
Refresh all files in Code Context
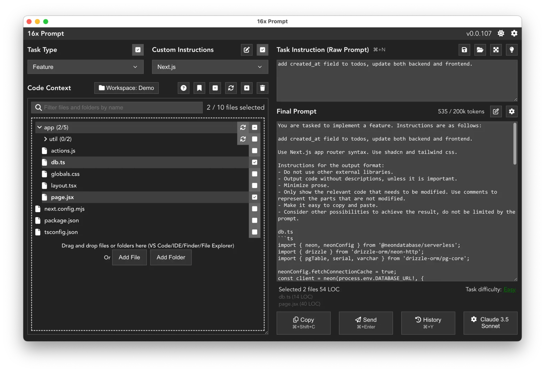231,88
